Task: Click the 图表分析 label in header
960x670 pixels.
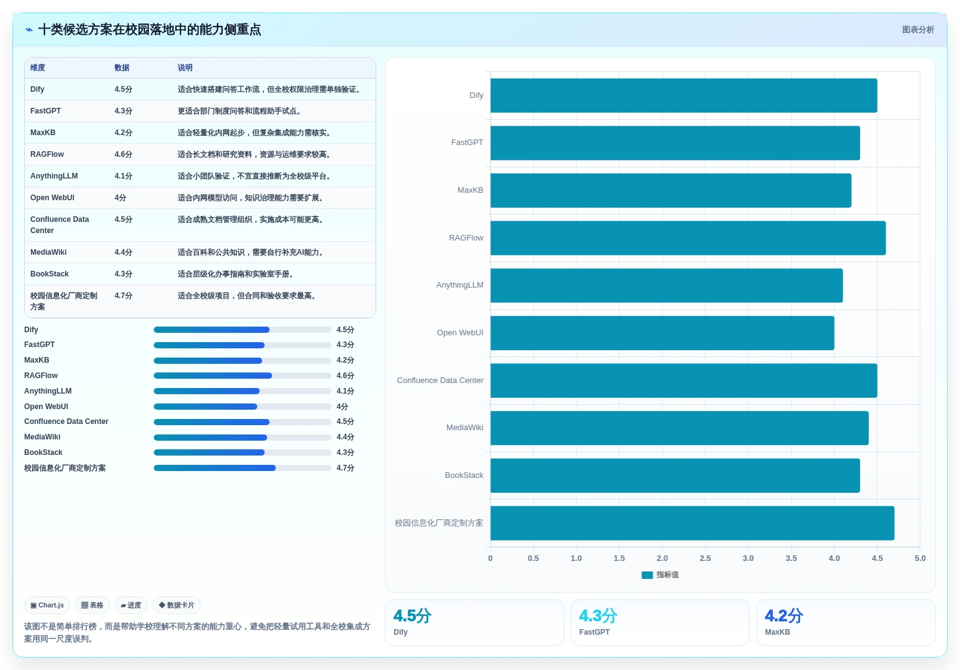Action: pos(918,30)
